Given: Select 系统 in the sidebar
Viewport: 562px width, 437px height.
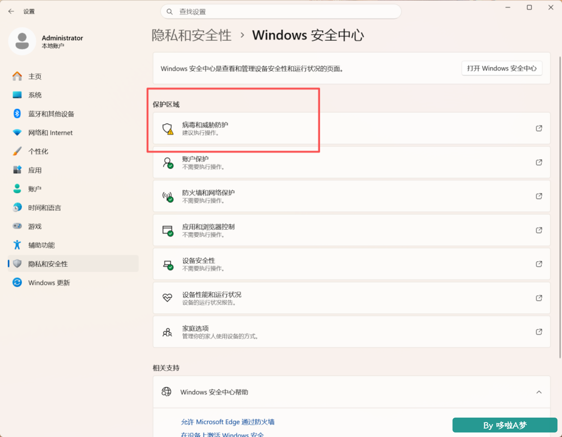Looking at the screenshot, I should 73,95.
